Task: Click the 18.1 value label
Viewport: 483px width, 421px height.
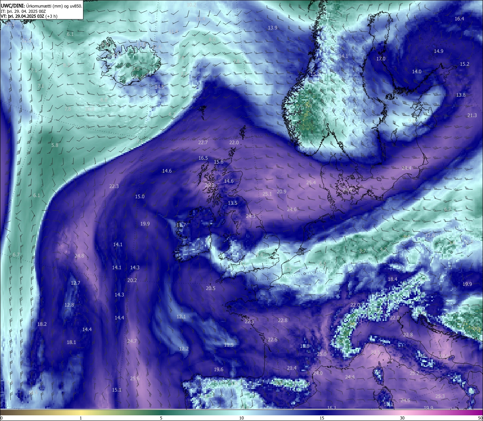Action: tap(71, 342)
